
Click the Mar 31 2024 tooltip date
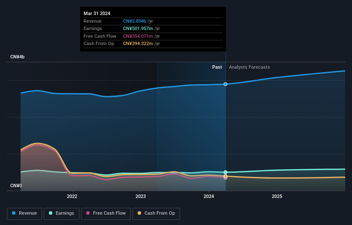(97, 13)
